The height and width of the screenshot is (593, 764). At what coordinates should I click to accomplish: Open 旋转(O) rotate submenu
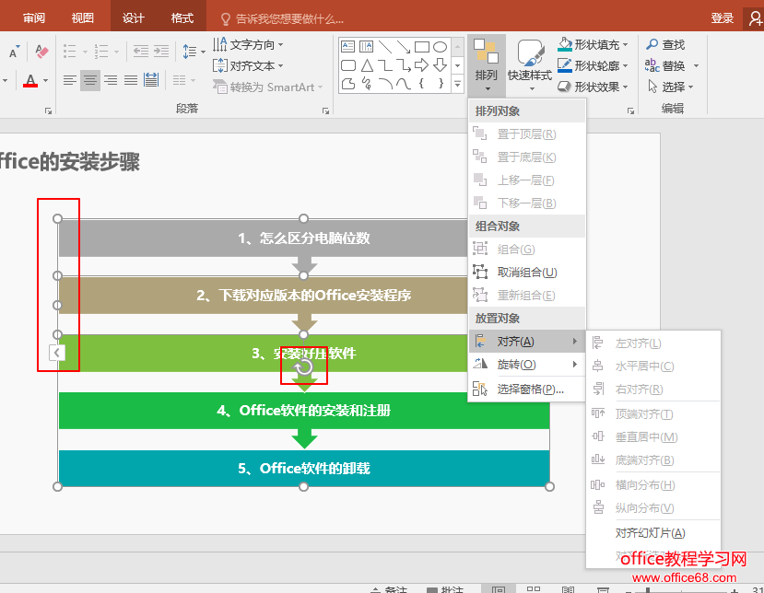click(527, 365)
